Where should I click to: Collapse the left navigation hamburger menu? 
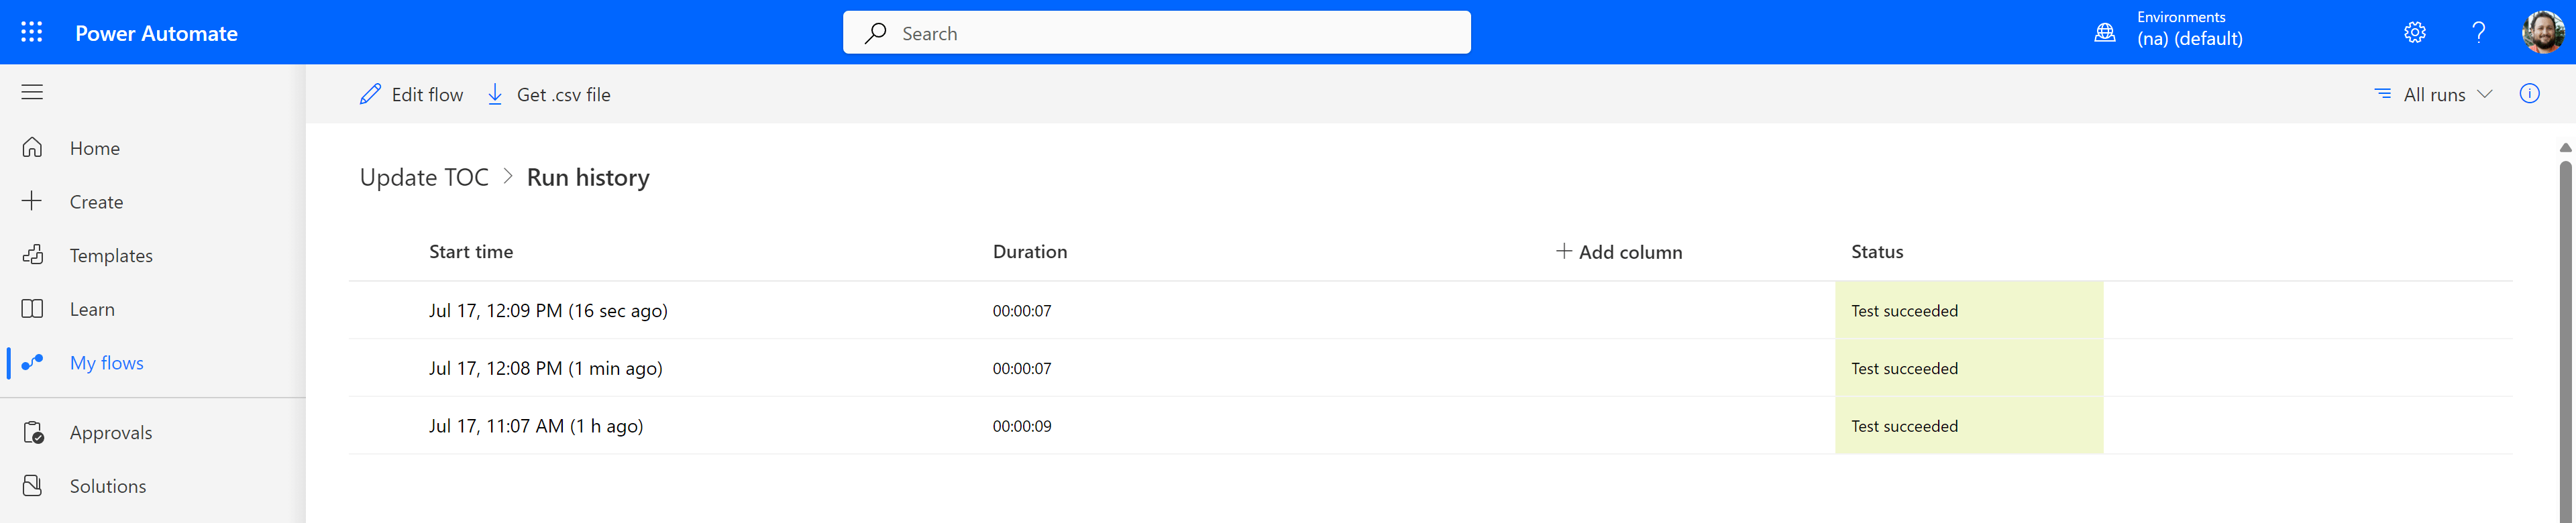pos(32,93)
